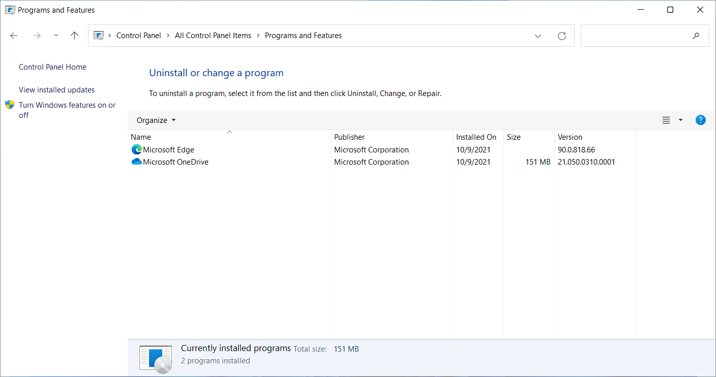Click the back navigation arrow

click(13, 36)
